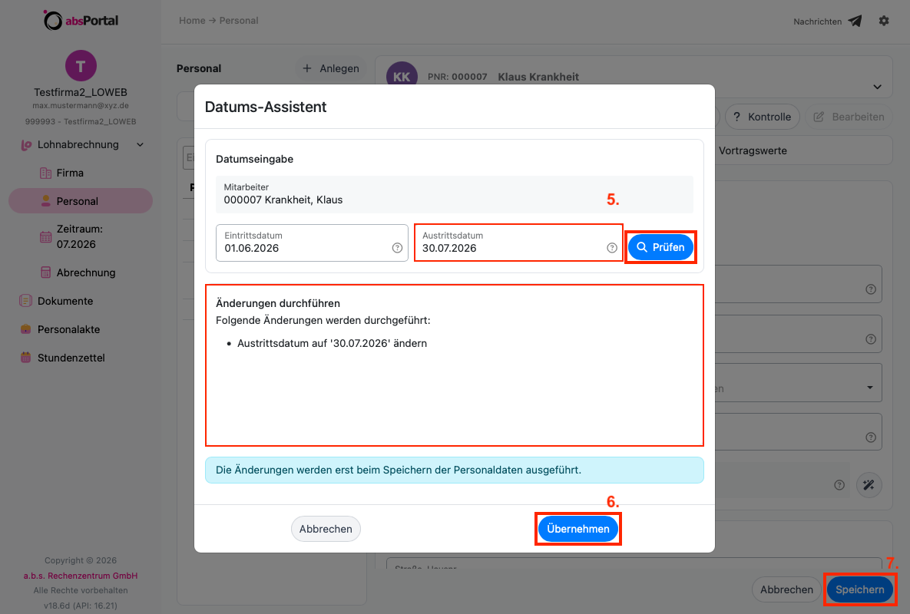Click the magic wand icon button
This screenshot has width=910, height=614.
[869, 485]
